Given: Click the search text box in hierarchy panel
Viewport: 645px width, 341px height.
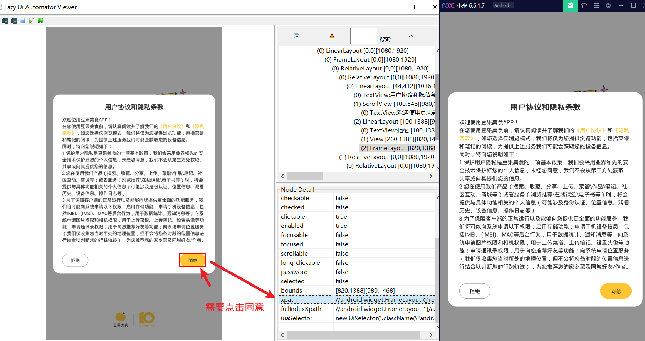Looking at the screenshot, I should point(363,36).
